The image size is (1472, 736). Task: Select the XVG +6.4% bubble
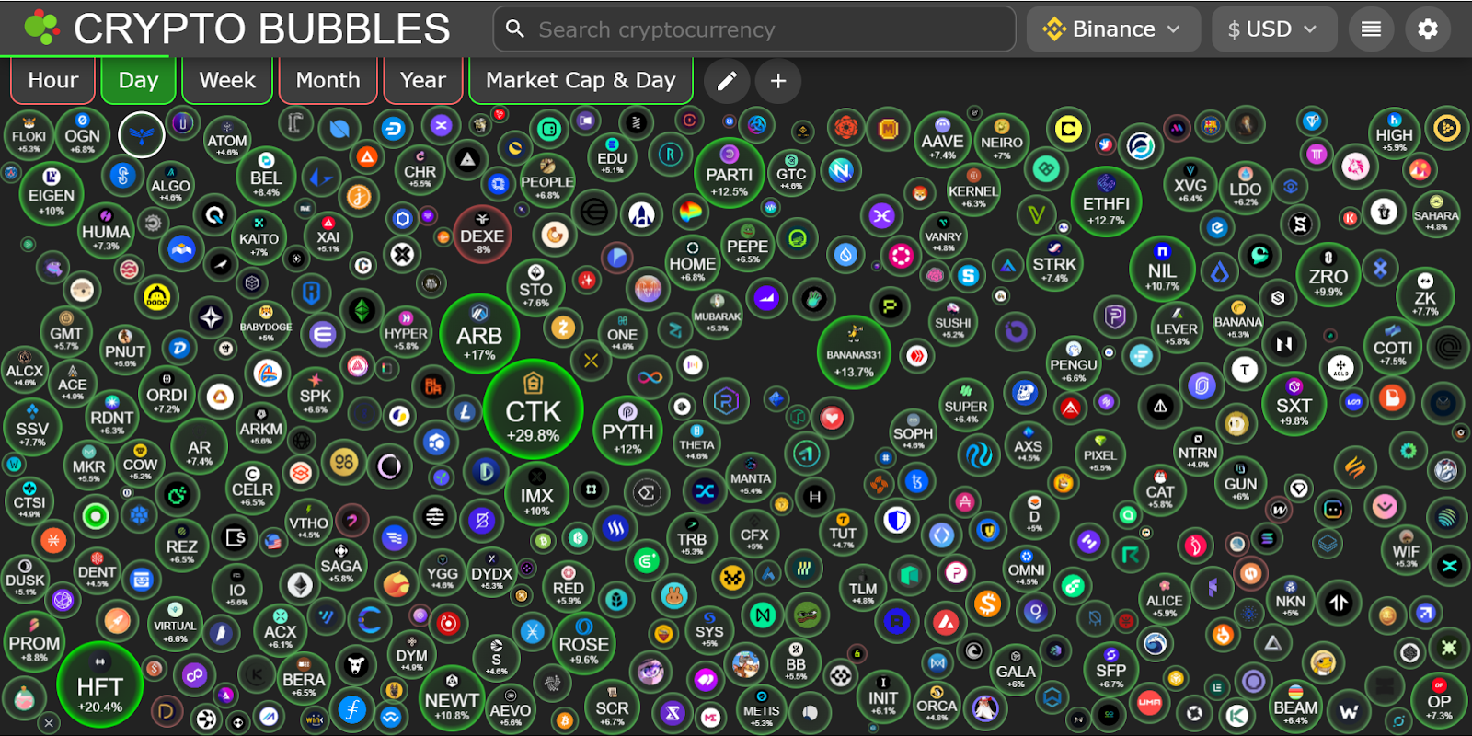click(1190, 184)
